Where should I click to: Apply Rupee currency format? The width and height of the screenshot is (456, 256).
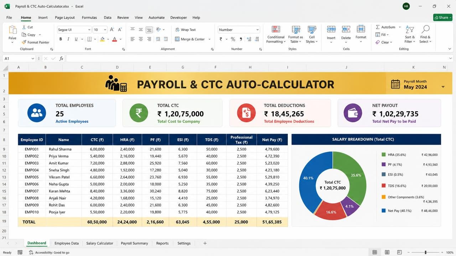(221, 39)
